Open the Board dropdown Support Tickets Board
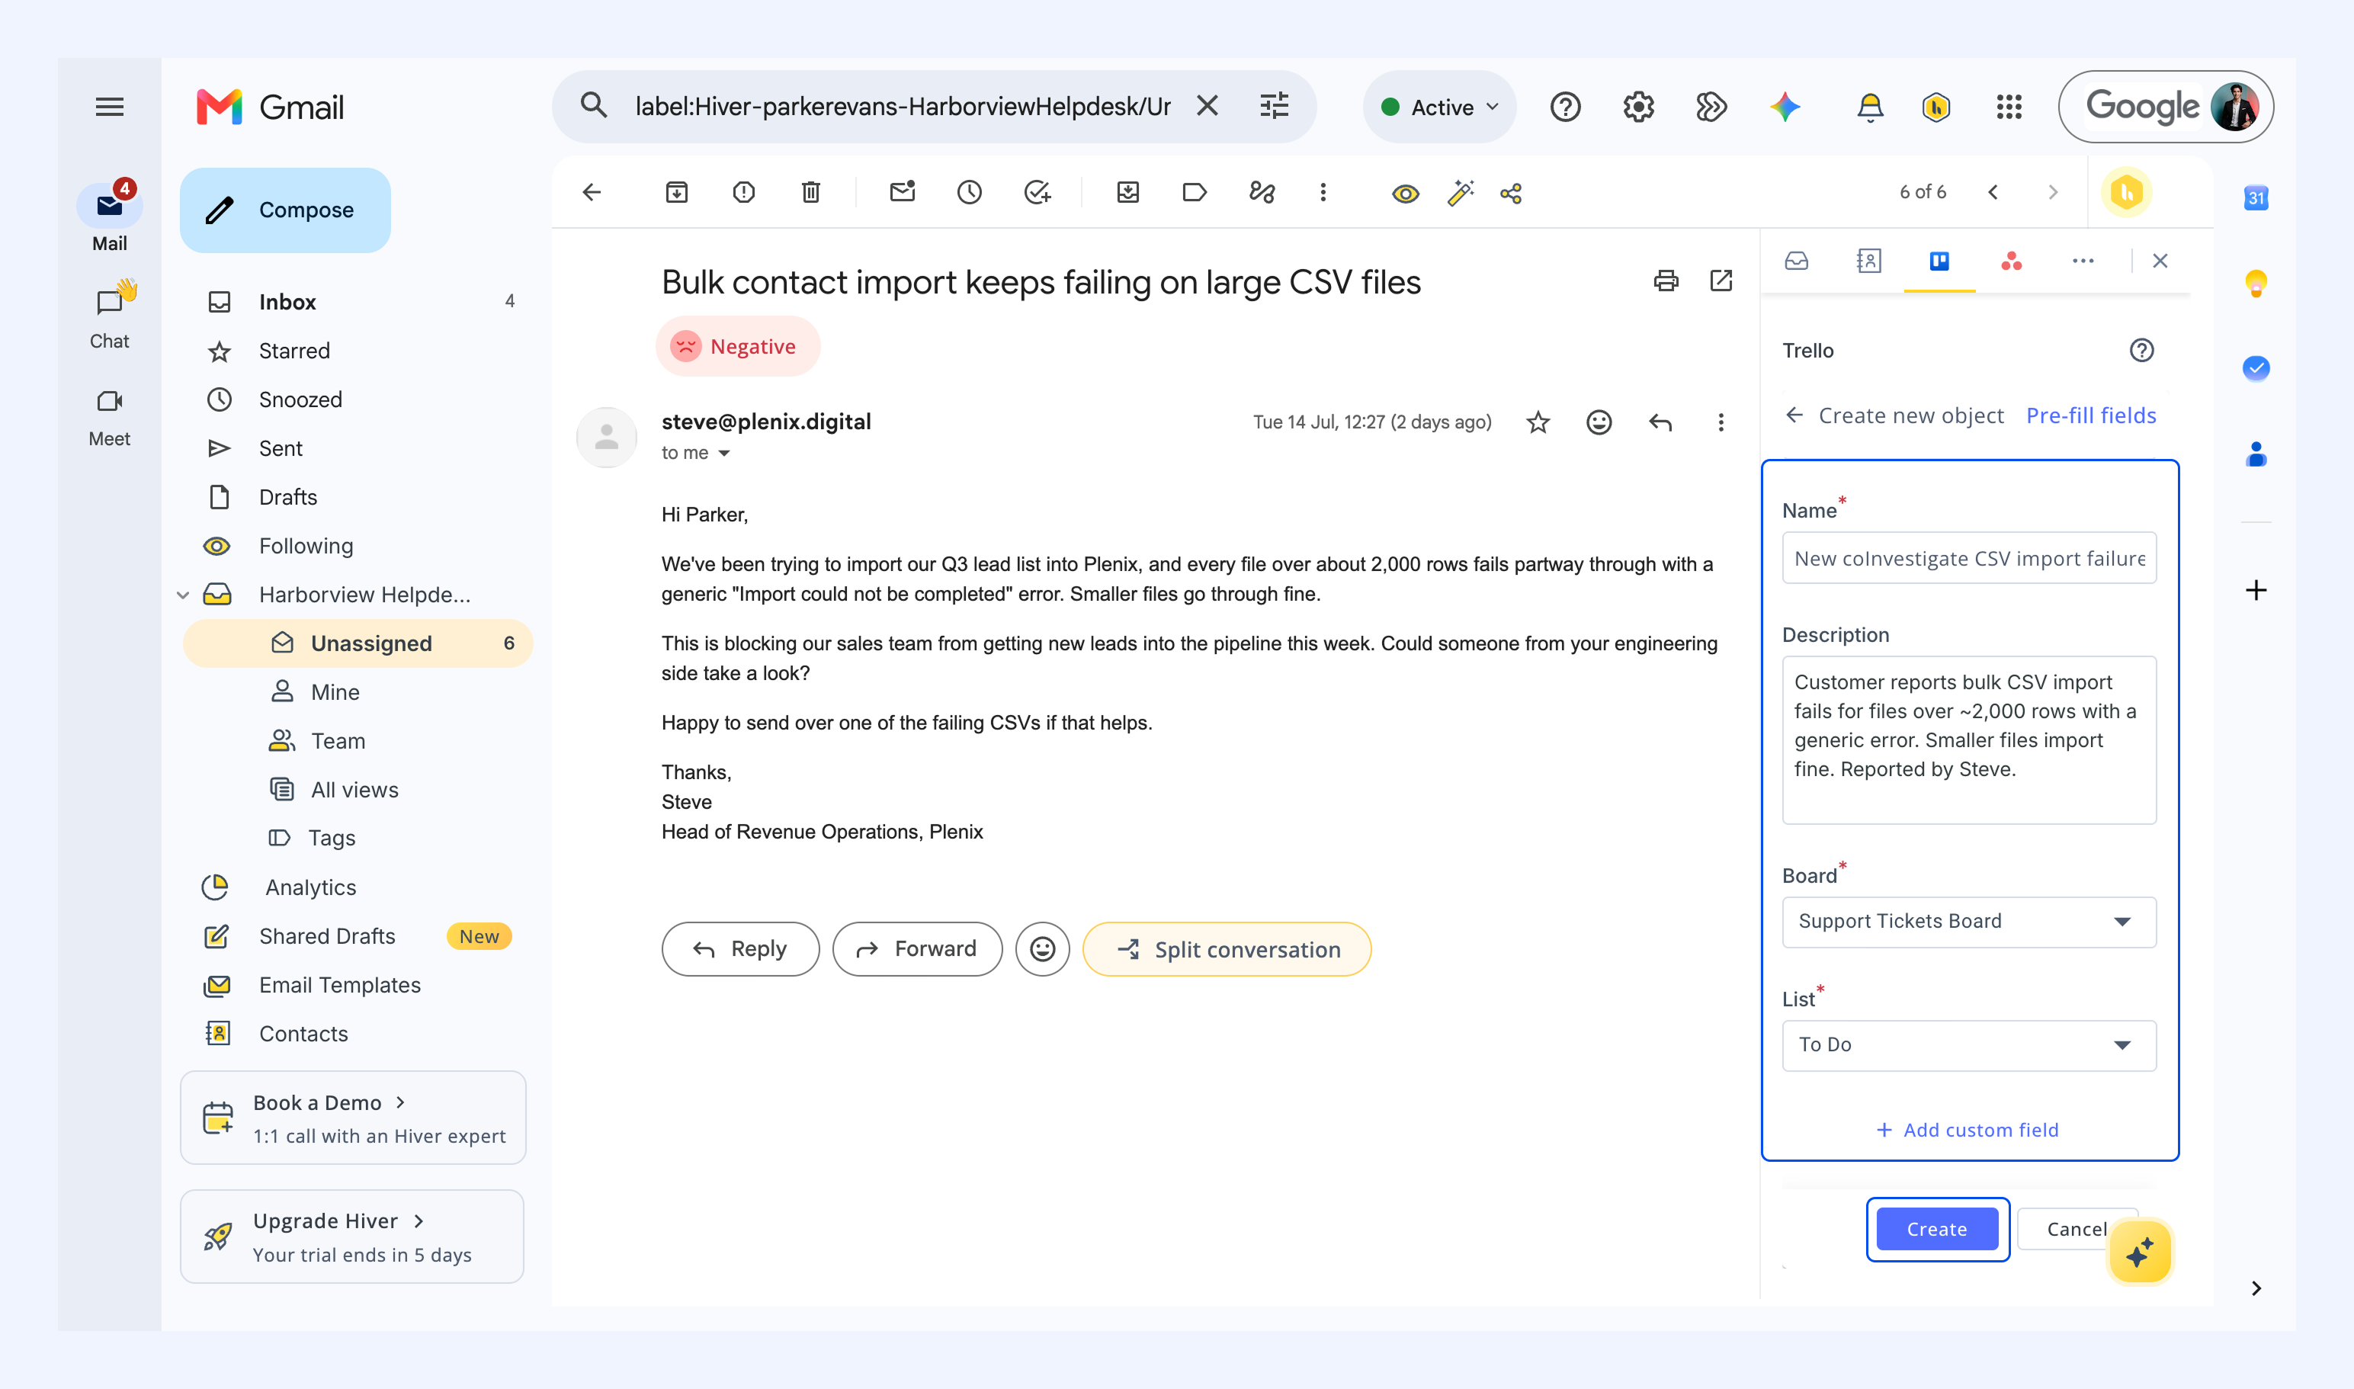 tap(1969, 922)
